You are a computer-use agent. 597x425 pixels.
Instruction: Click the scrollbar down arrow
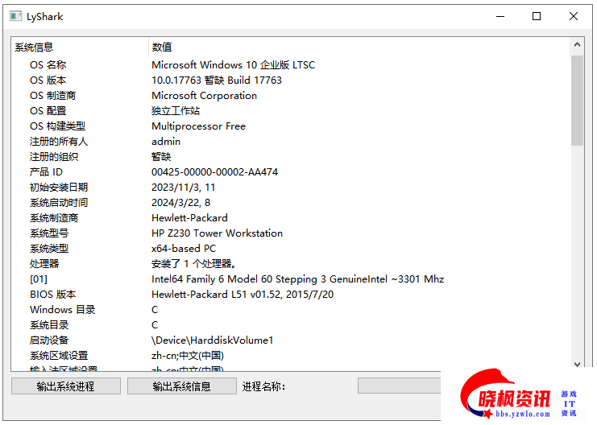[577, 365]
